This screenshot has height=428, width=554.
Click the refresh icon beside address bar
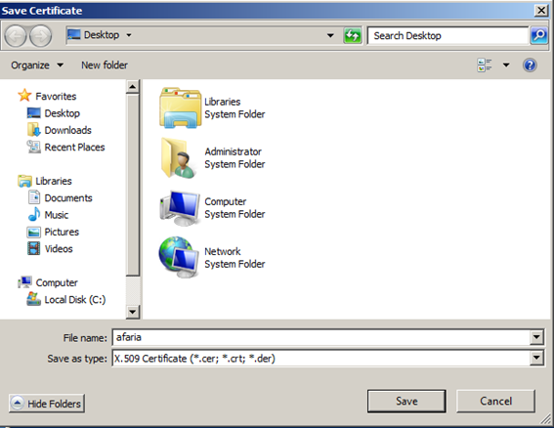353,35
